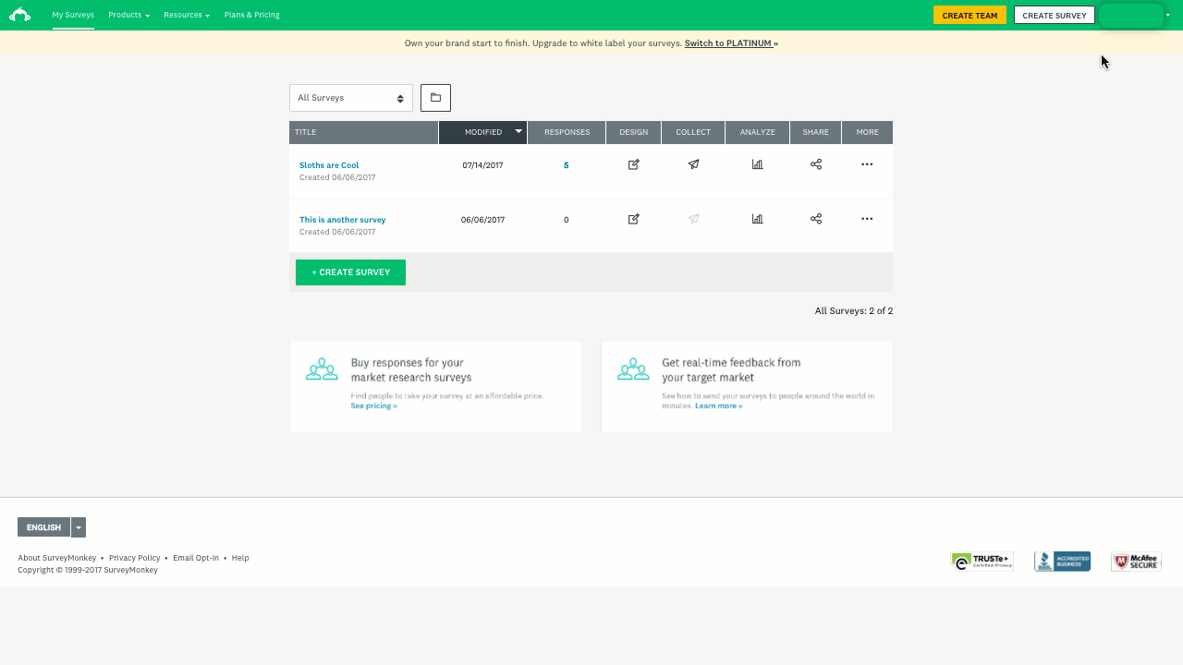The width and height of the screenshot is (1183, 665).
Task: Open Plans & Pricing page
Action: 251,15
